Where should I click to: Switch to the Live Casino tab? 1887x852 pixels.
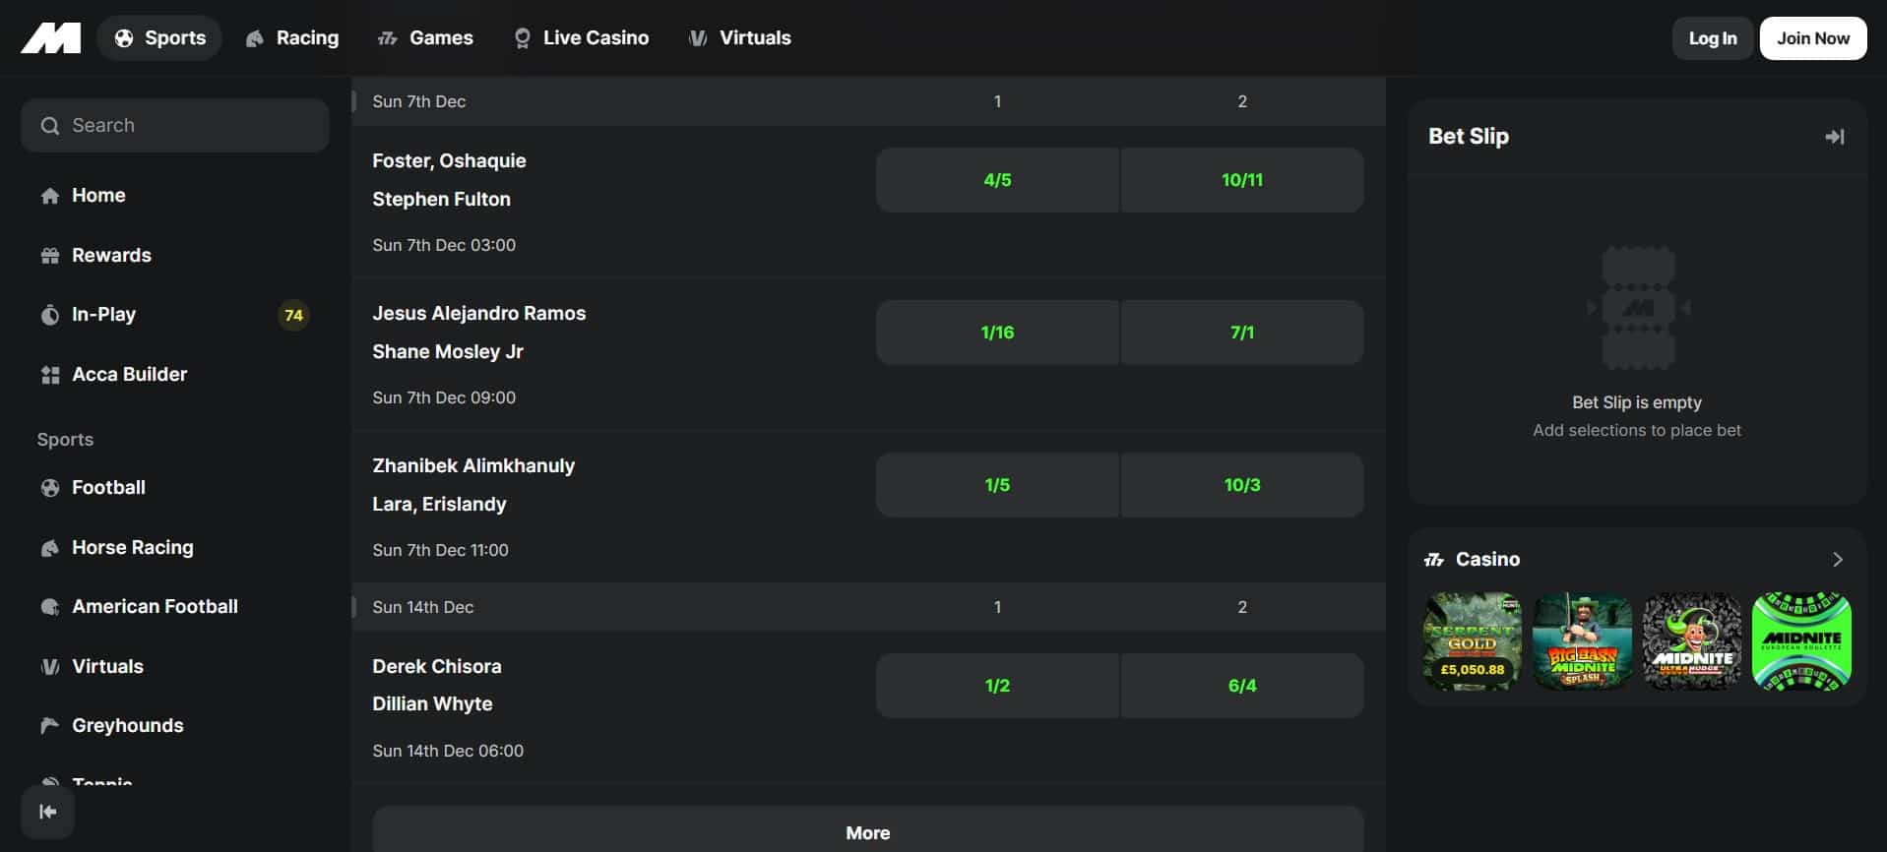(x=581, y=38)
